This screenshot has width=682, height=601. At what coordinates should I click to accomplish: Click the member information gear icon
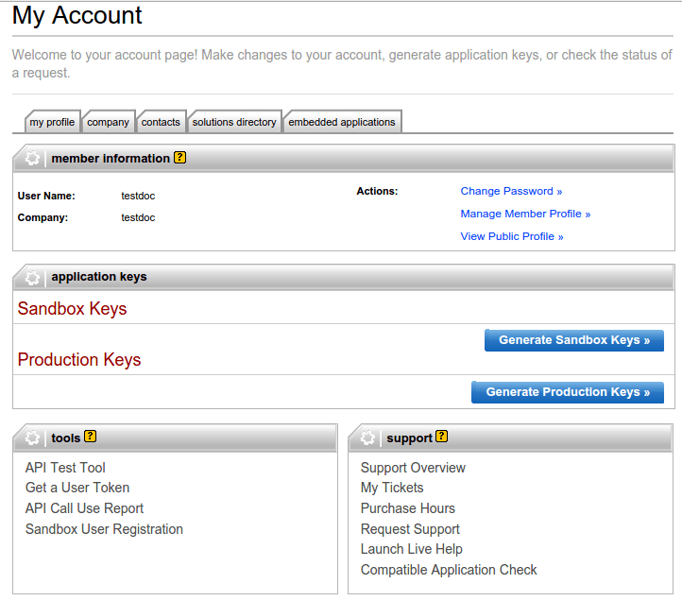pyautogui.click(x=32, y=159)
